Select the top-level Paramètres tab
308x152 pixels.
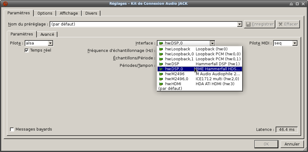coord(19,13)
